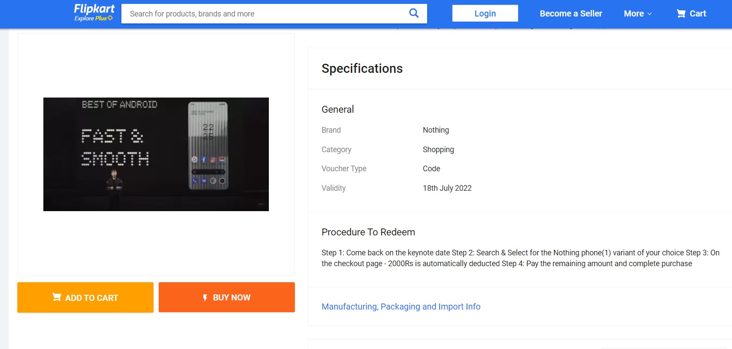
Task: Click the Login button
Action: coord(485,13)
